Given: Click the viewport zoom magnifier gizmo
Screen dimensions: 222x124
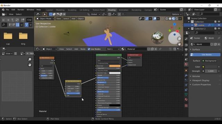Looking at the screenshot, I should (x=179, y=39).
